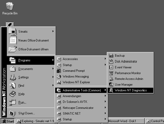164x124 pixels.
Task: Click the Disk Administrator icon
Action: tap(111, 62)
